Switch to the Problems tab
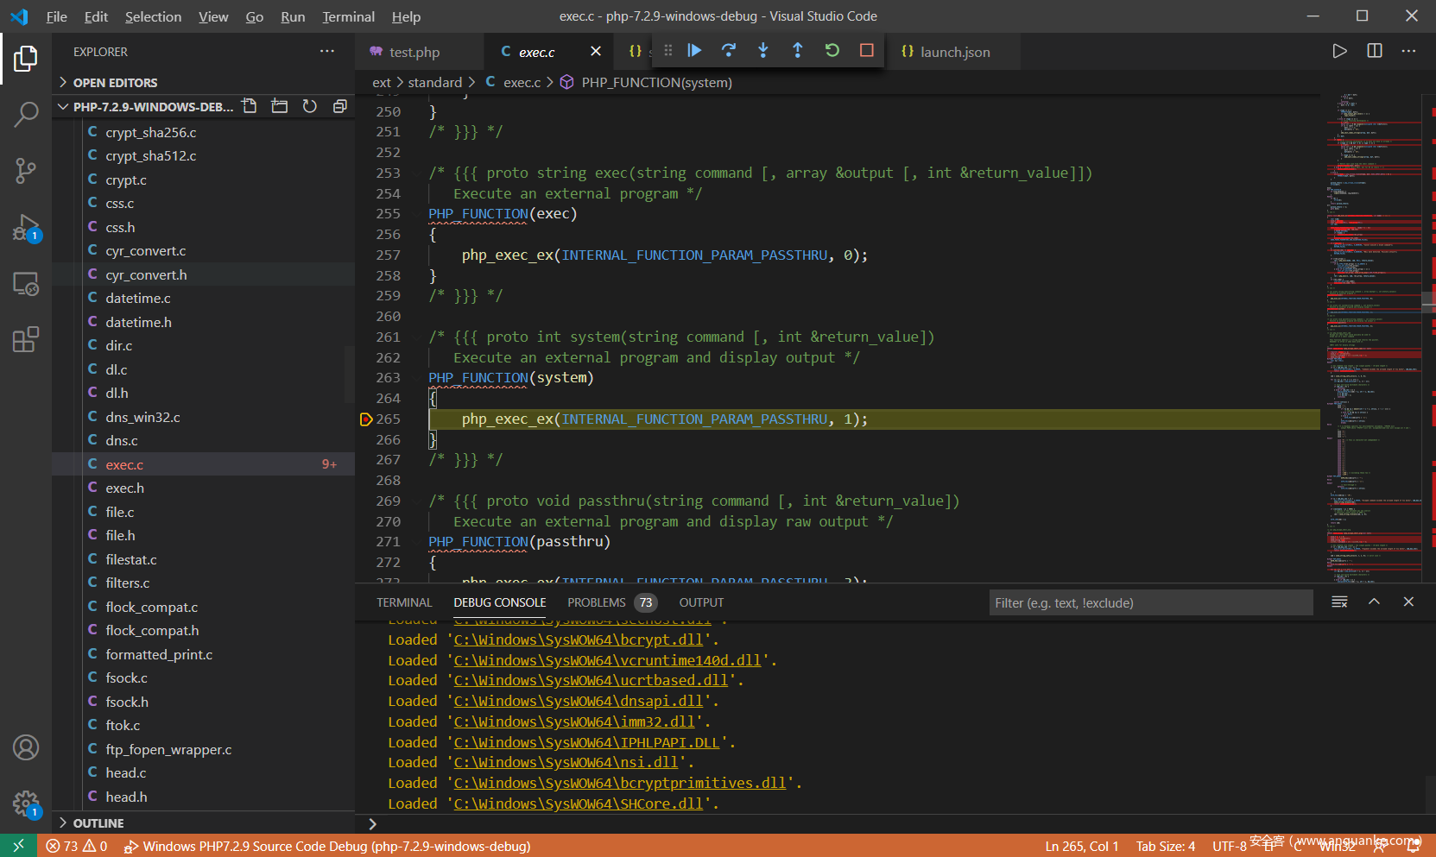Image resolution: width=1436 pixels, height=857 pixels. (596, 602)
